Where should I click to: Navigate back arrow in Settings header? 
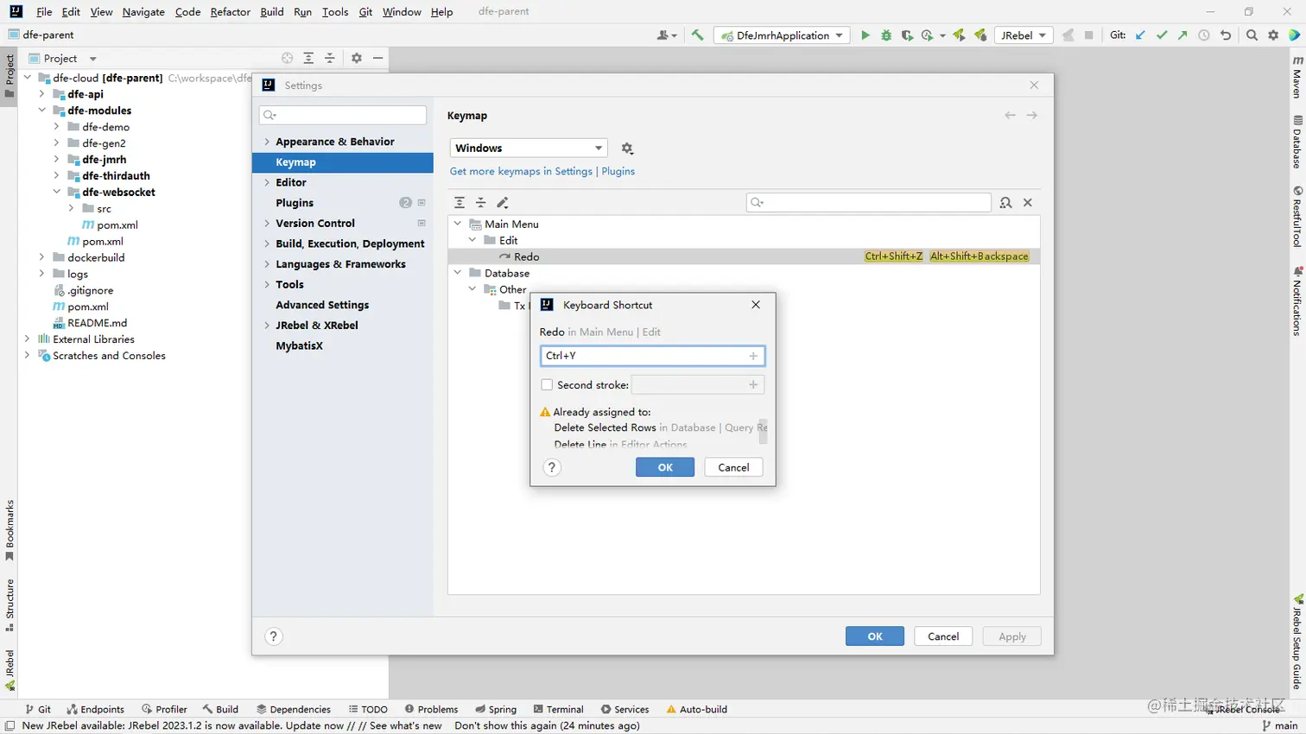[x=1010, y=116]
